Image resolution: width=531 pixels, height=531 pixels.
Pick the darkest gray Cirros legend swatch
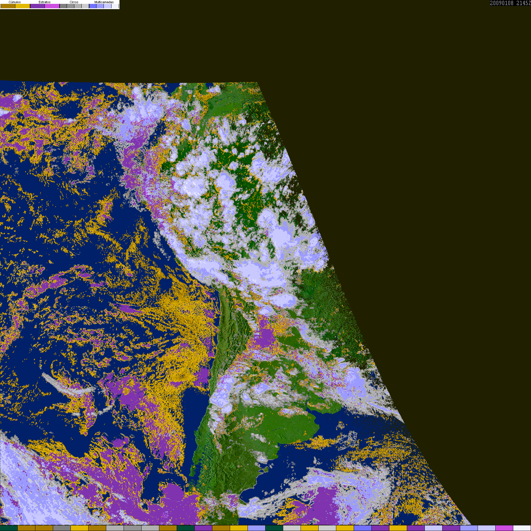(x=63, y=6)
